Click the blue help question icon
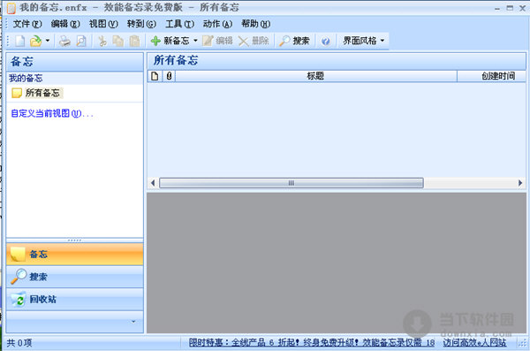 pyautogui.click(x=325, y=42)
